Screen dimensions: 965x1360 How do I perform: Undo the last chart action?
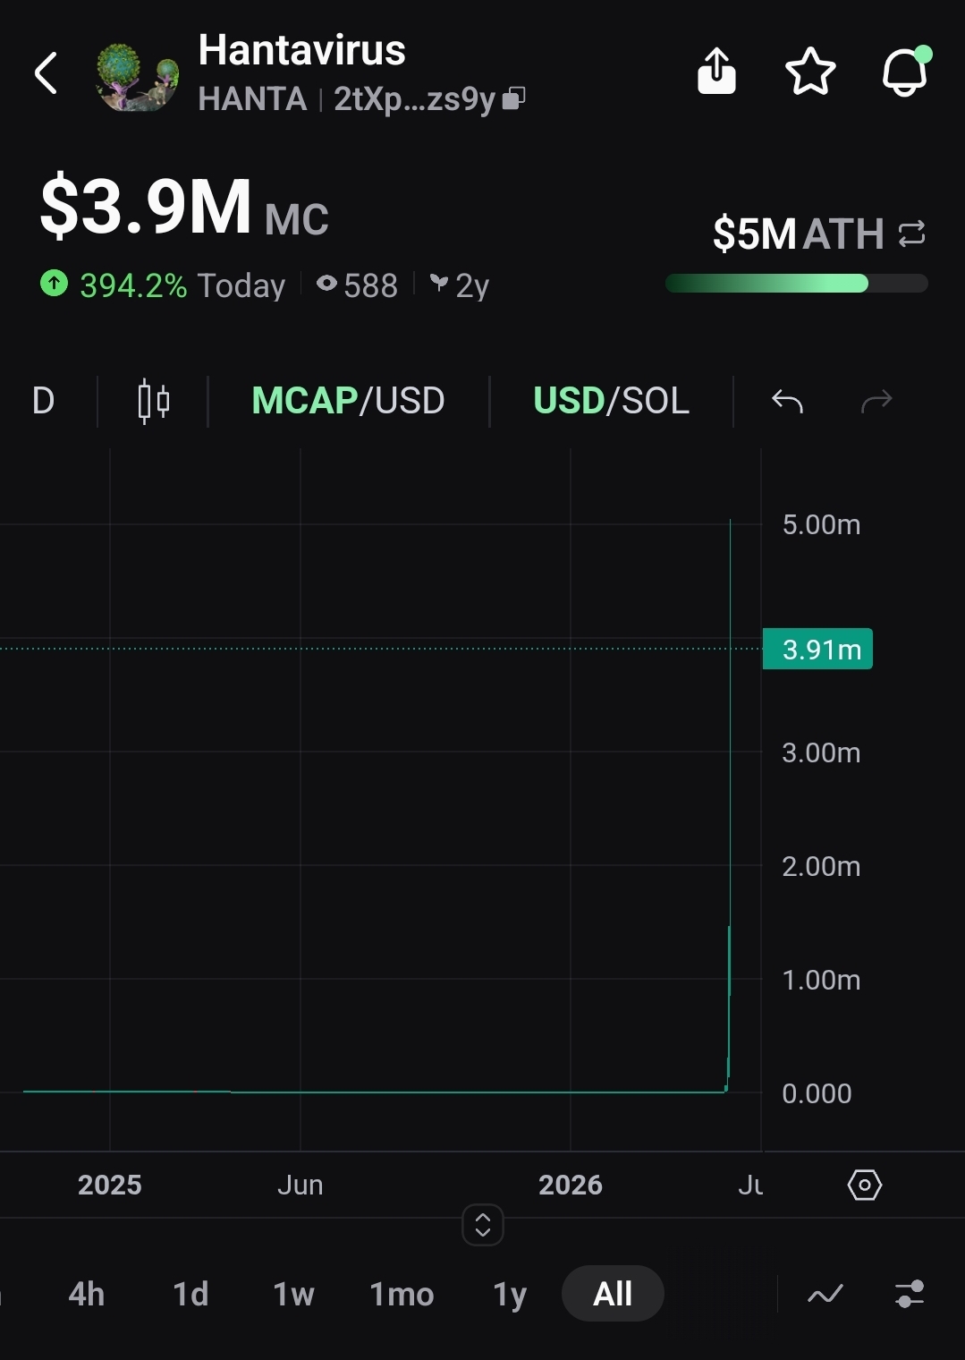787,401
